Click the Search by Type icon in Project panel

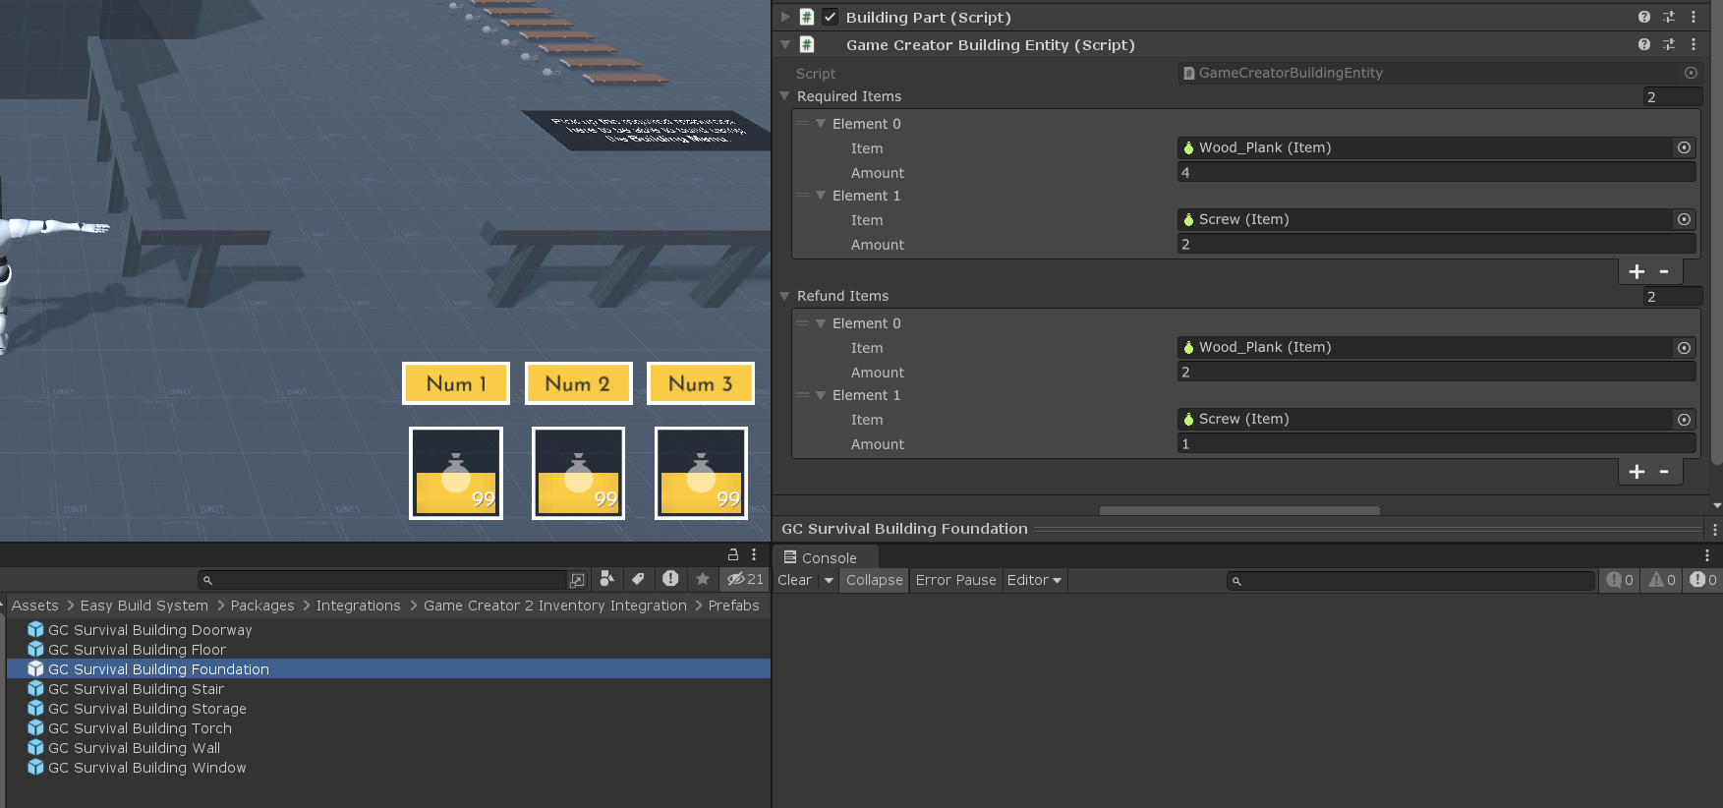(607, 579)
